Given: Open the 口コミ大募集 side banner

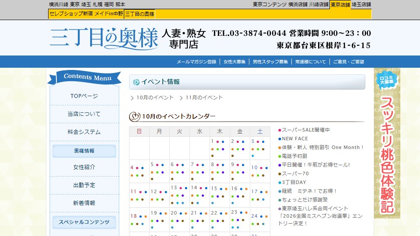Looking at the screenshot, I should click(x=387, y=143).
